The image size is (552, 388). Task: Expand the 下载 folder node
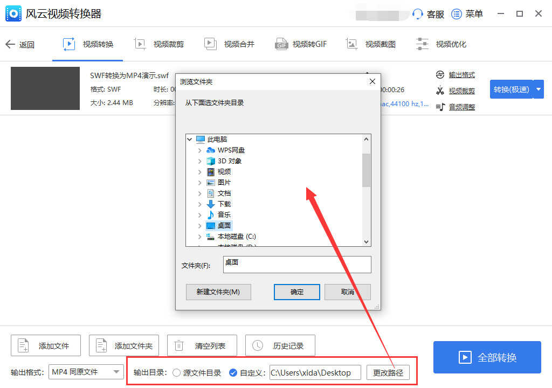(x=199, y=204)
